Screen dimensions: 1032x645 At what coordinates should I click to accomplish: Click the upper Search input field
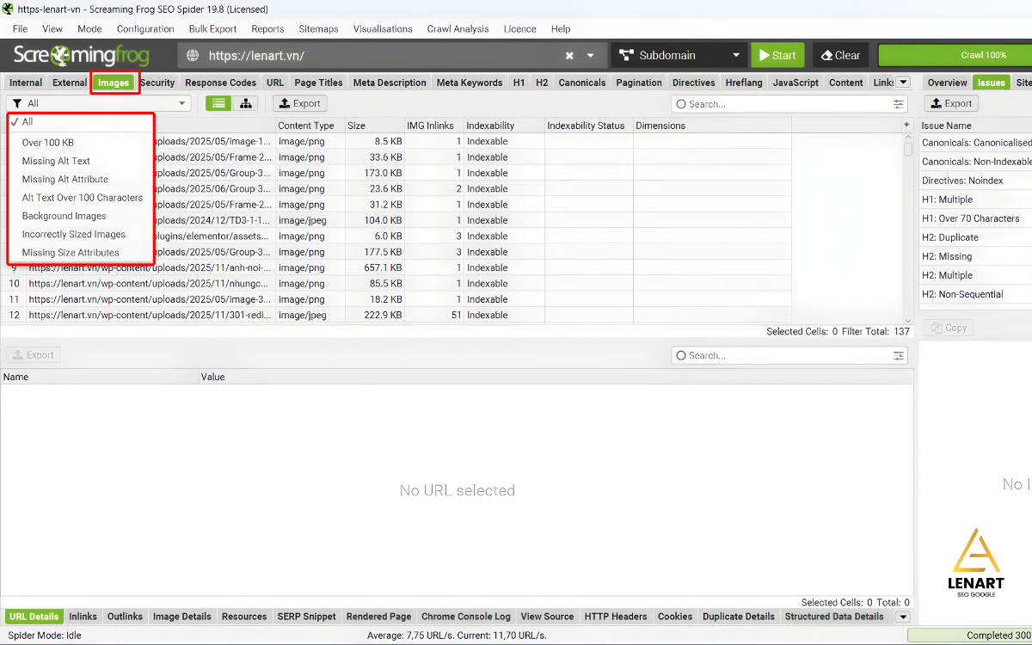pos(783,104)
